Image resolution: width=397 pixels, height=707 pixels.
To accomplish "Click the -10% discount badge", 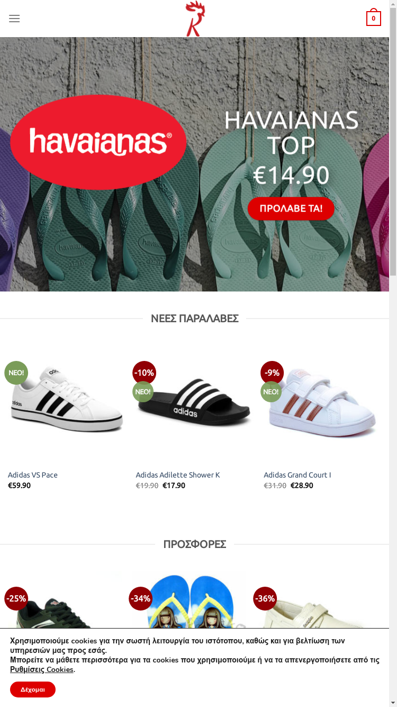I will pyautogui.click(x=144, y=373).
